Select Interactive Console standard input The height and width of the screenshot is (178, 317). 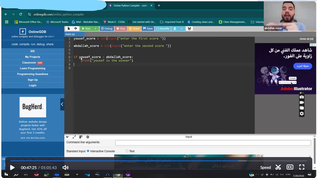click(x=88, y=151)
